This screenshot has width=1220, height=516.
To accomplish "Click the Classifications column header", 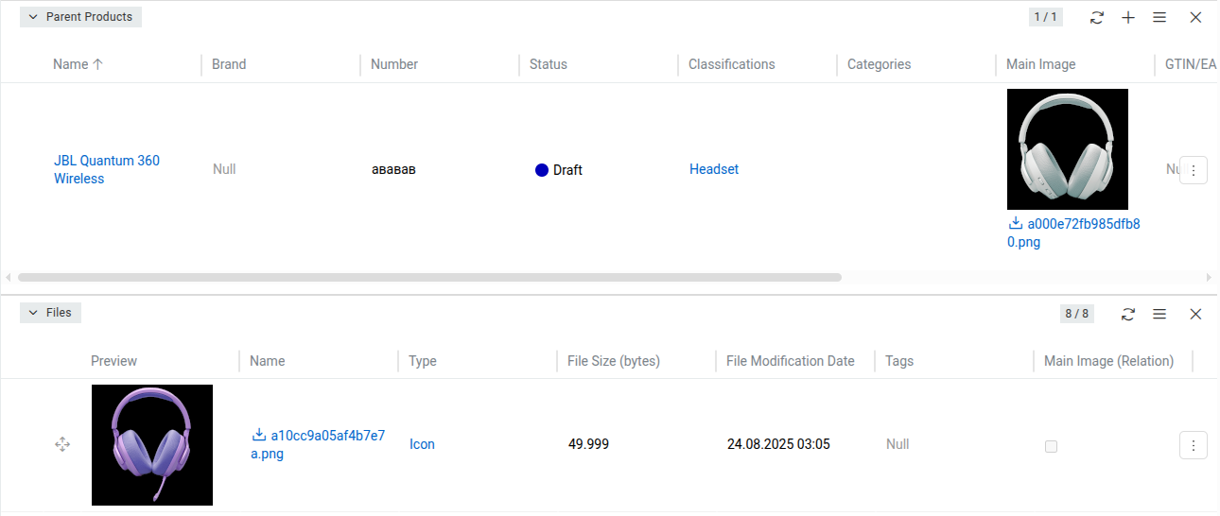I will point(732,64).
